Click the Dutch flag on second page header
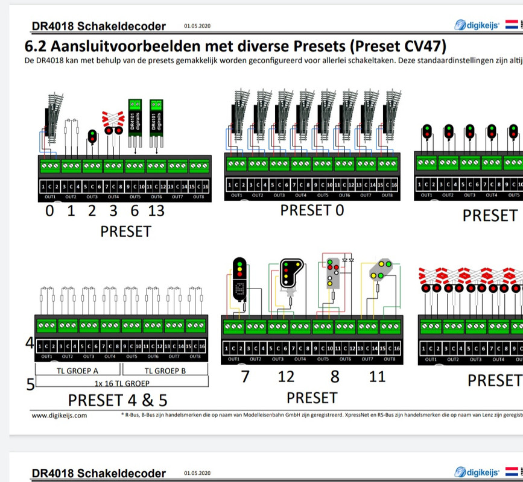Image resolution: width=523 pixels, height=482 pixels. point(512,472)
